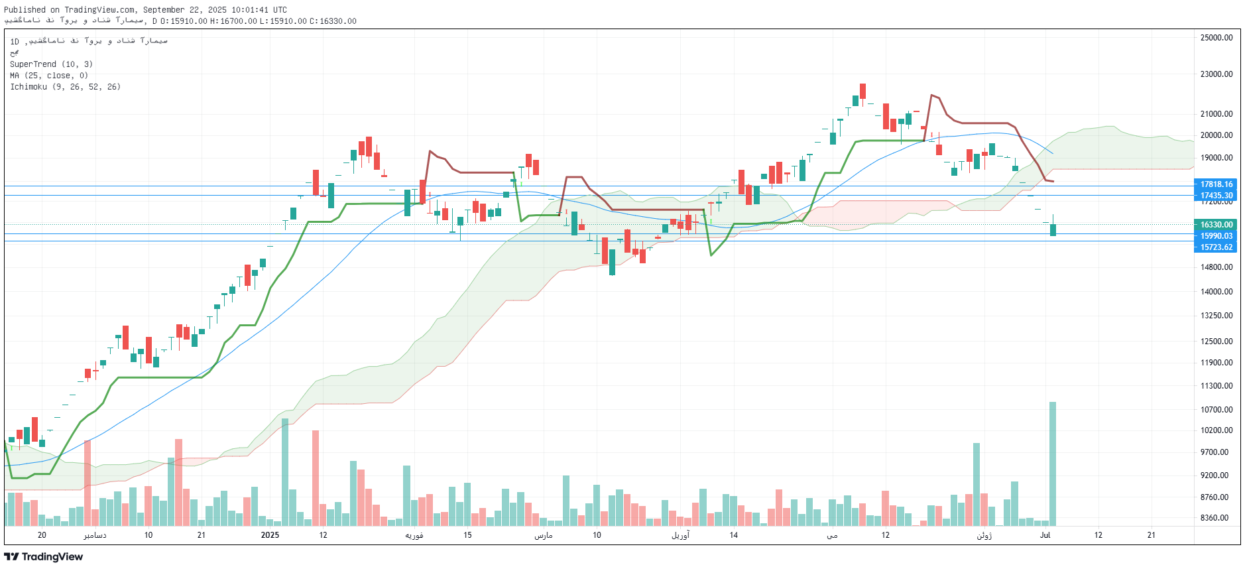The image size is (1245, 569).
Task: Click the Ichimoku (9, 26, 52, 26) legend
Action: pyautogui.click(x=65, y=87)
